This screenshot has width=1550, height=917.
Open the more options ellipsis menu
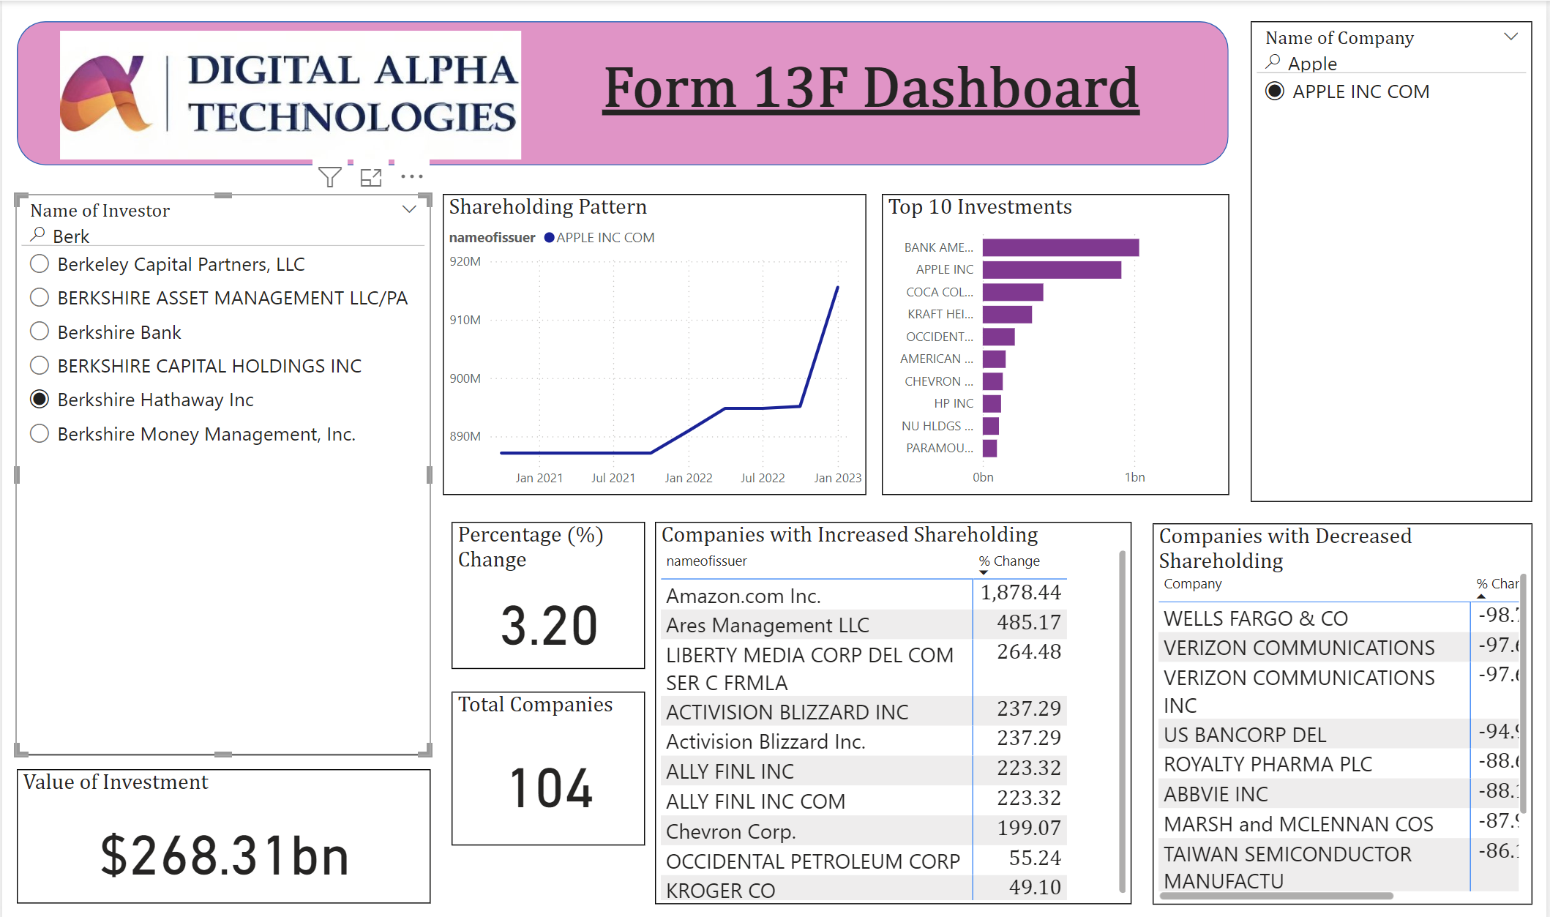coord(412,176)
